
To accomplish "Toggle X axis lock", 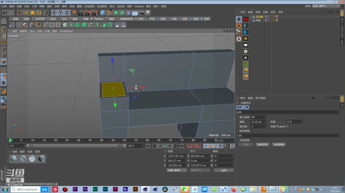I will (54, 13).
